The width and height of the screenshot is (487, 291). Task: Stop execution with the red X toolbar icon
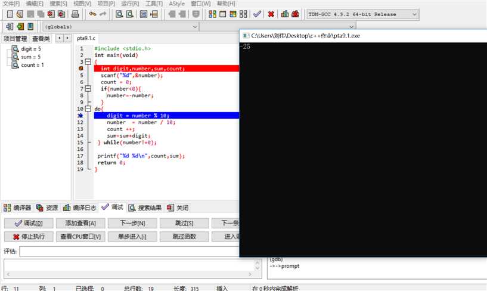(x=271, y=14)
